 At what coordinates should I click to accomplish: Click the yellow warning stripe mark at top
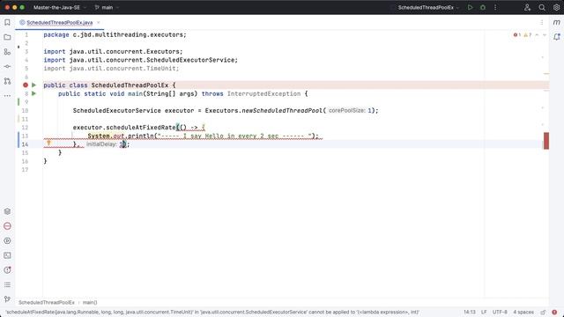[546, 74]
